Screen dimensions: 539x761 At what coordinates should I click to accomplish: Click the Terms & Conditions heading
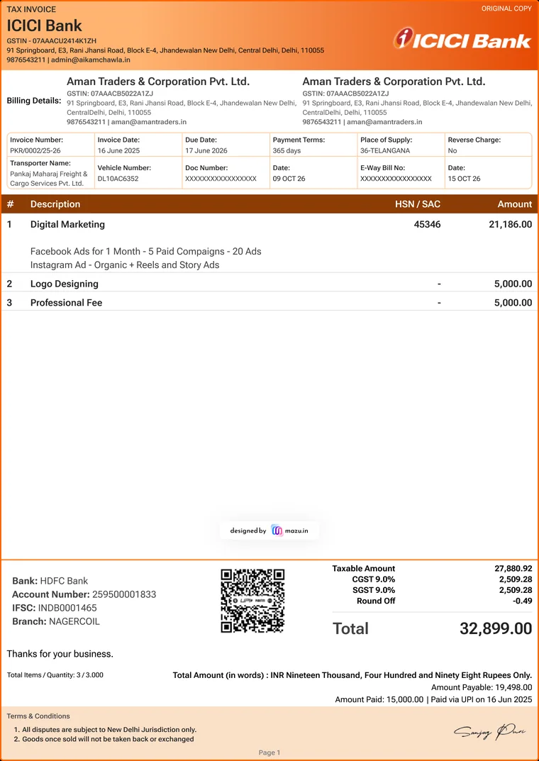[x=38, y=716]
